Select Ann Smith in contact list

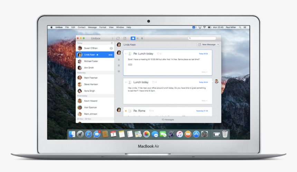95,67
